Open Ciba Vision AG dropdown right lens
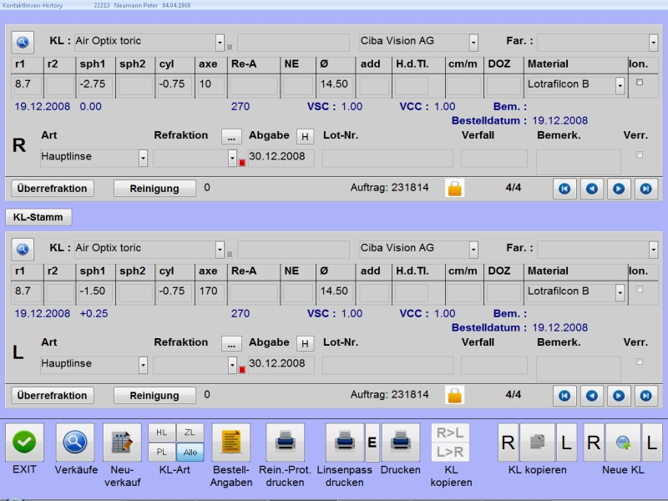Image resolution: width=668 pixels, height=501 pixels. coord(473,43)
